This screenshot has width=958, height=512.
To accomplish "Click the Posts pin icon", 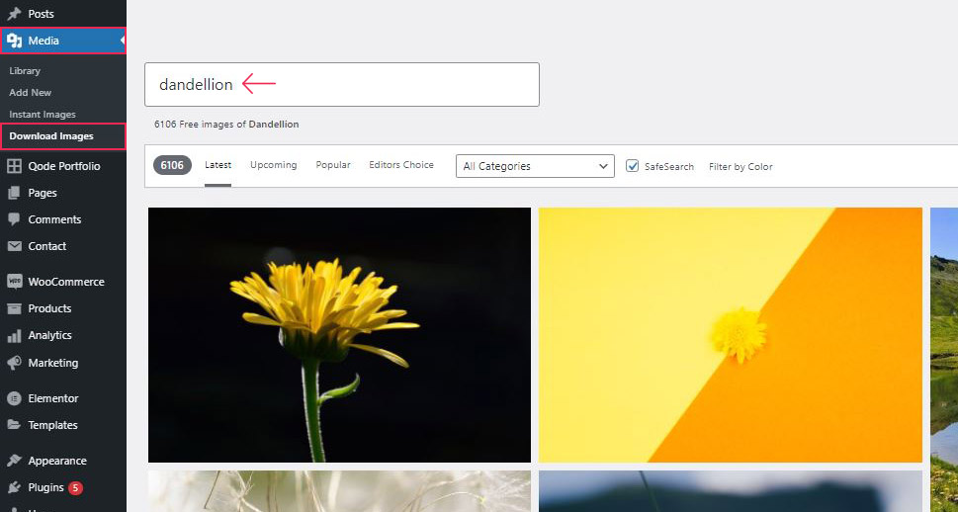I will [x=14, y=14].
